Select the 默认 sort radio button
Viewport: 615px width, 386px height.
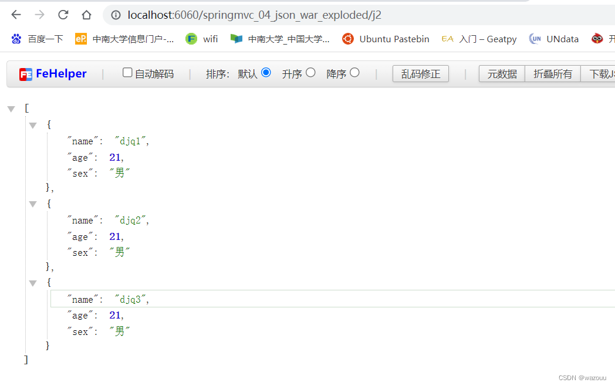click(x=266, y=73)
